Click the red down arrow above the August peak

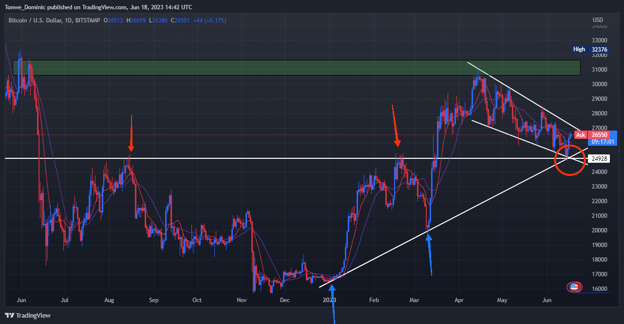coord(131,133)
